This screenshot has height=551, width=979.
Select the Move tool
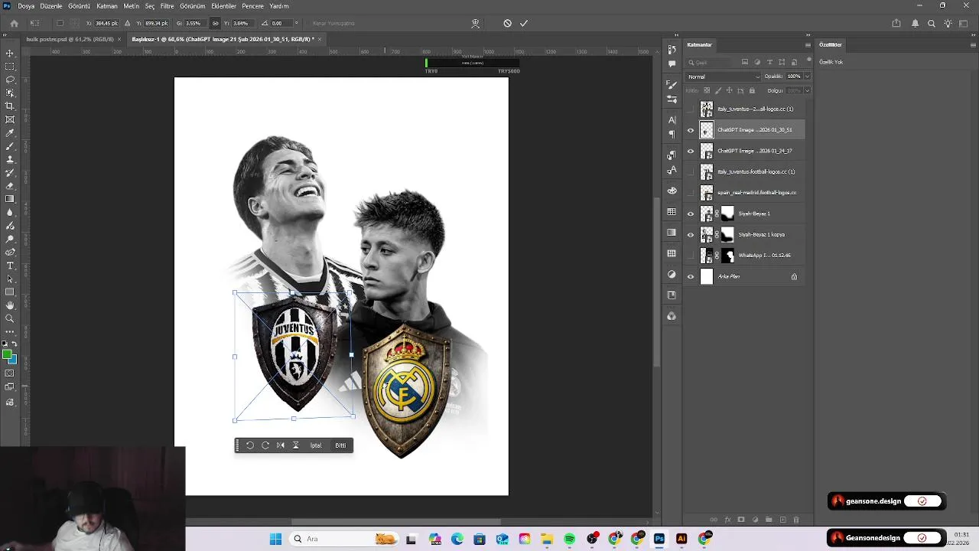pyautogui.click(x=10, y=53)
